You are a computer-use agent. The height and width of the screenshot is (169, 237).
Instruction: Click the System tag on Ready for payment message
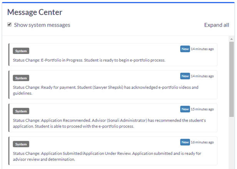(21, 78)
